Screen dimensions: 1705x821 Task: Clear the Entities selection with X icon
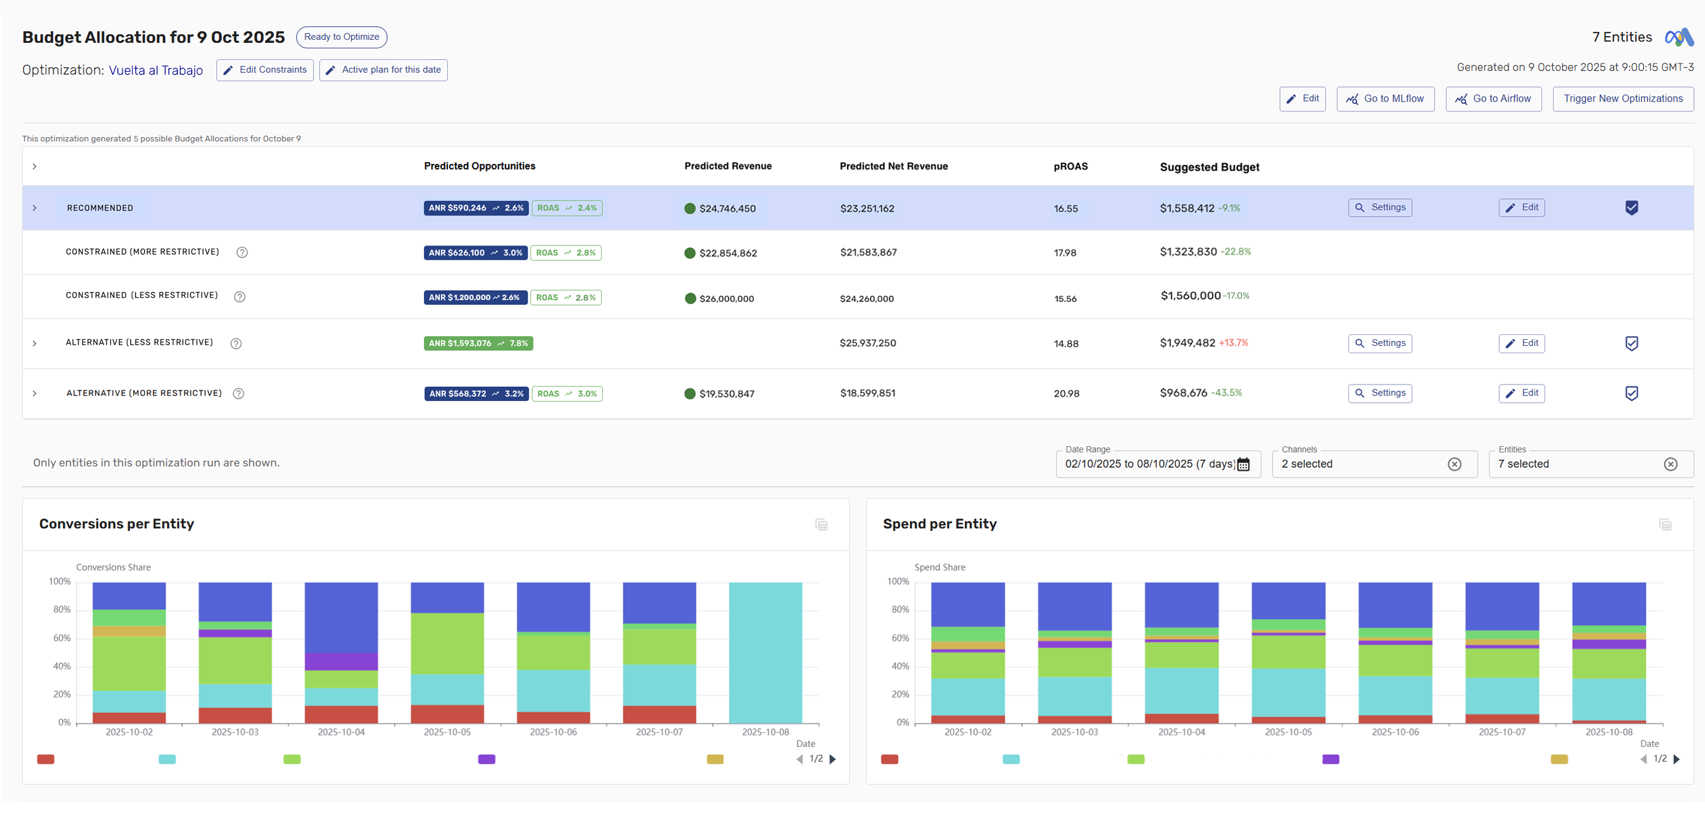click(1671, 465)
